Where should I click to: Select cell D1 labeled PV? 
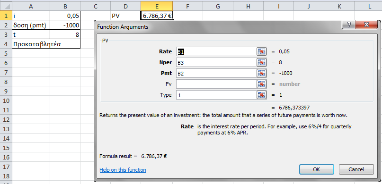125,16
